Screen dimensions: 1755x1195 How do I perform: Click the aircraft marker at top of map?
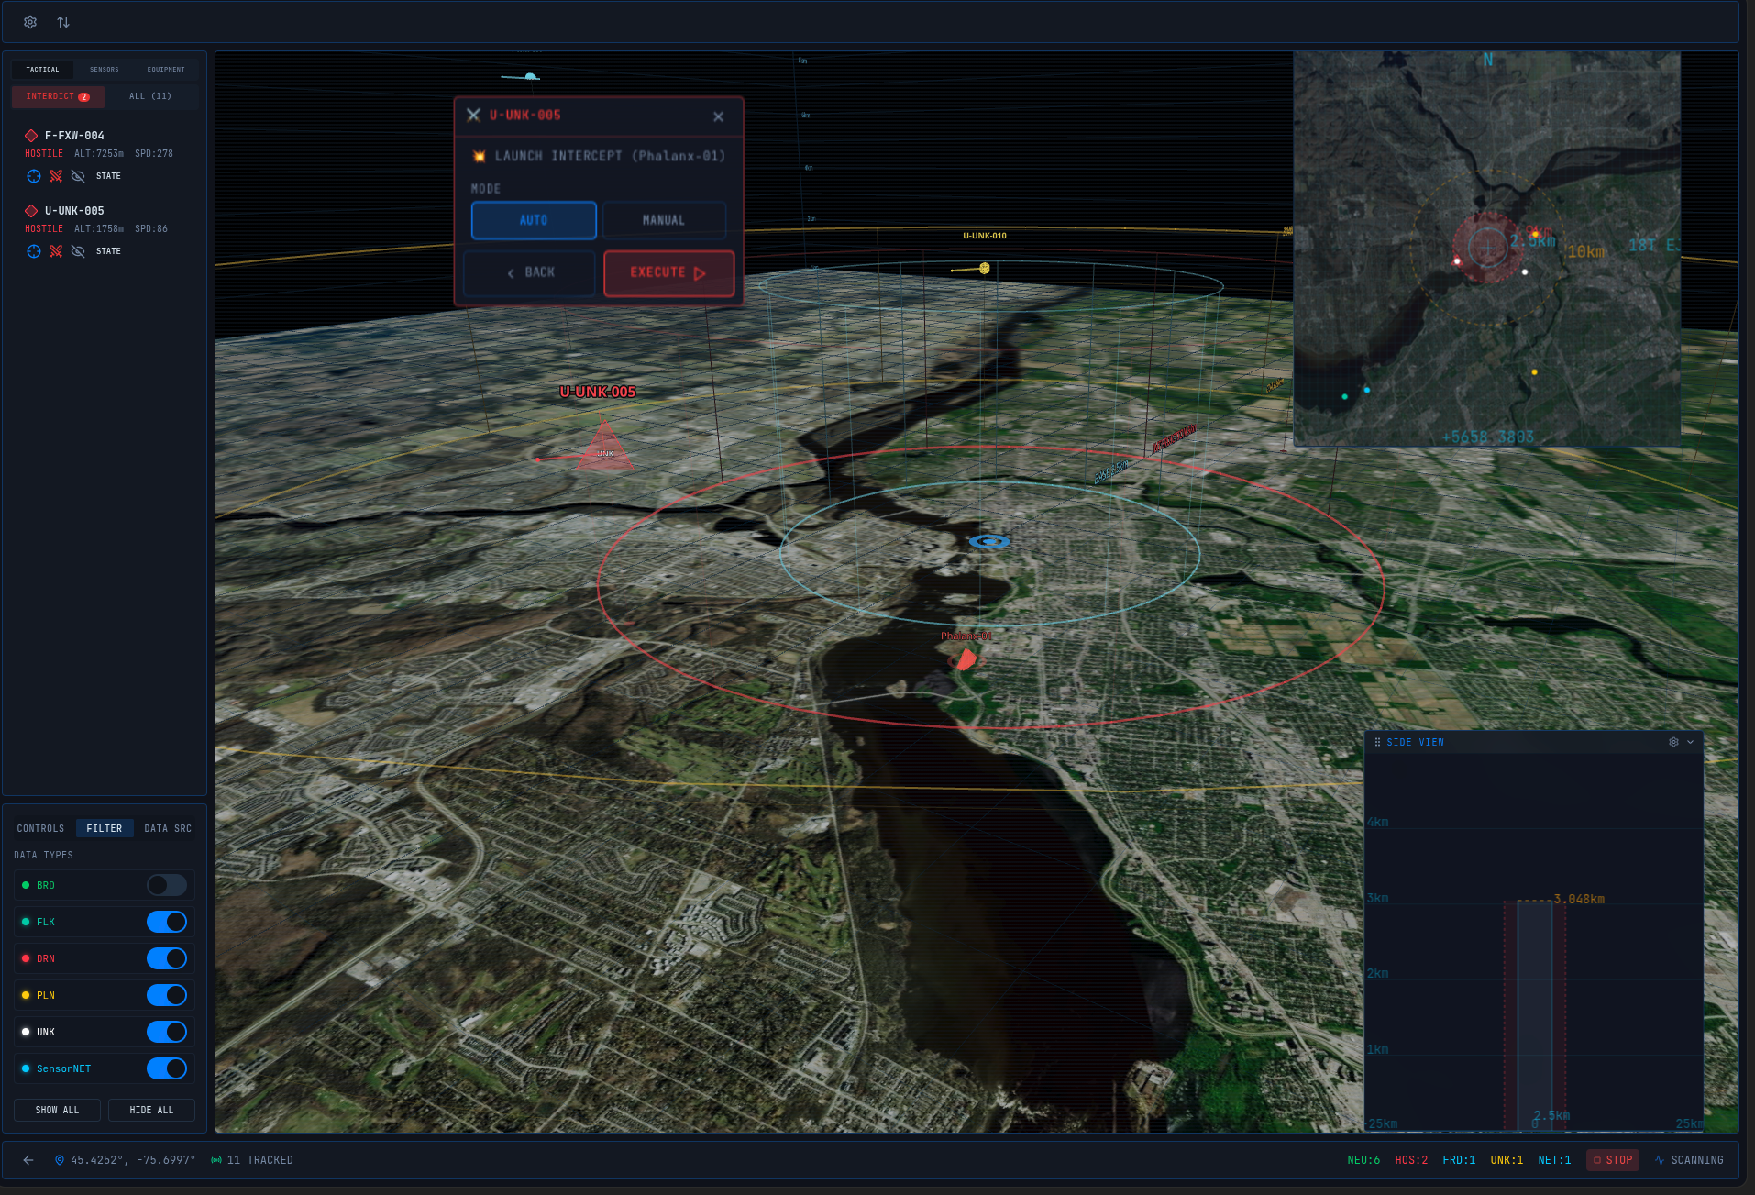530,77
